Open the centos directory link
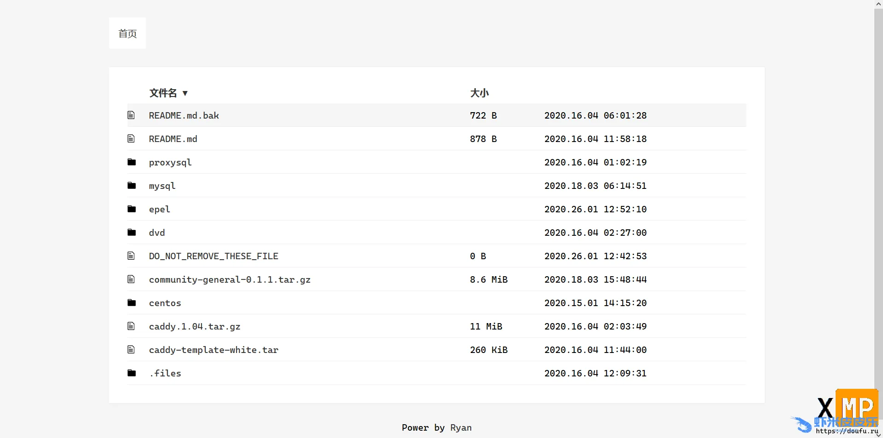Image resolution: width=883 pixels, height=438 pixels. (x=165, y=303)
